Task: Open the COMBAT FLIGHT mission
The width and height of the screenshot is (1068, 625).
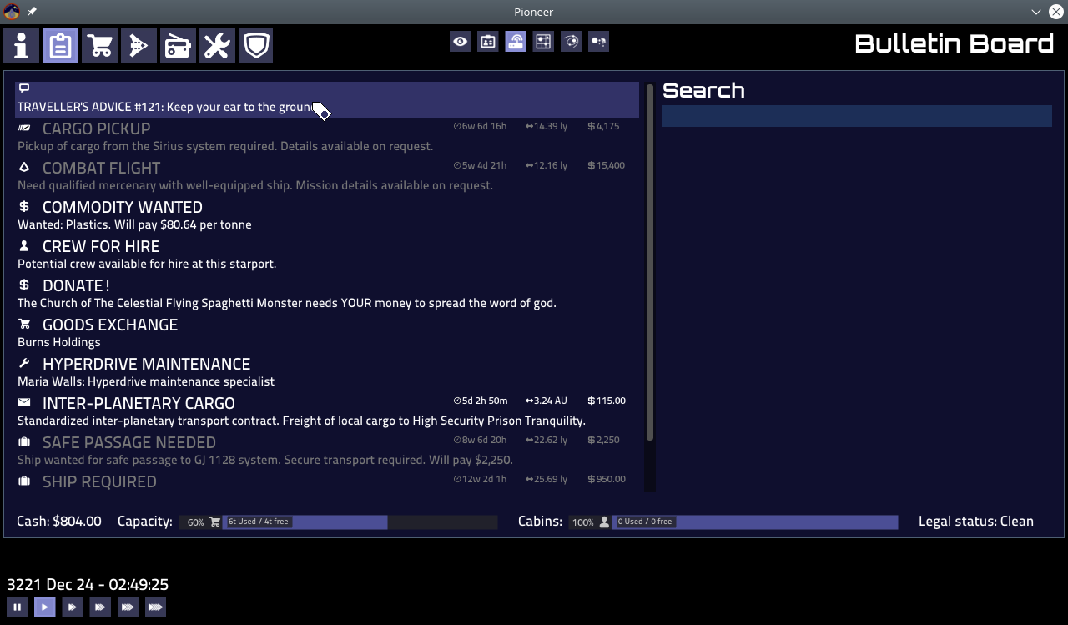Action: click(327, 176)
